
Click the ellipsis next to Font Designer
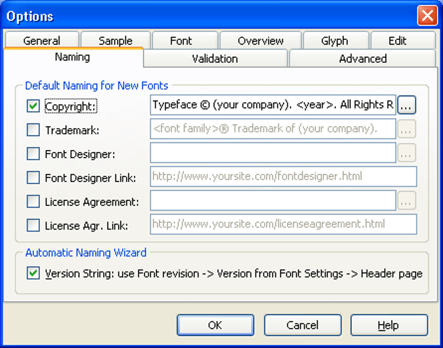pyautogui.click(x=407, y=153)
